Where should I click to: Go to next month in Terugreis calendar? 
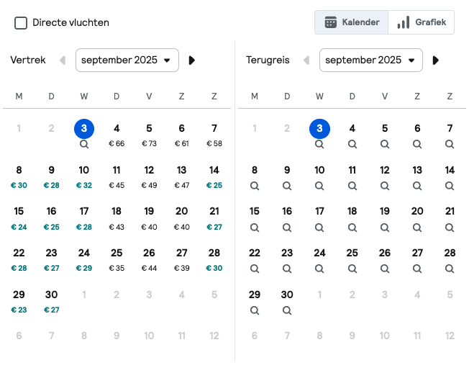[x=436, y=60]
